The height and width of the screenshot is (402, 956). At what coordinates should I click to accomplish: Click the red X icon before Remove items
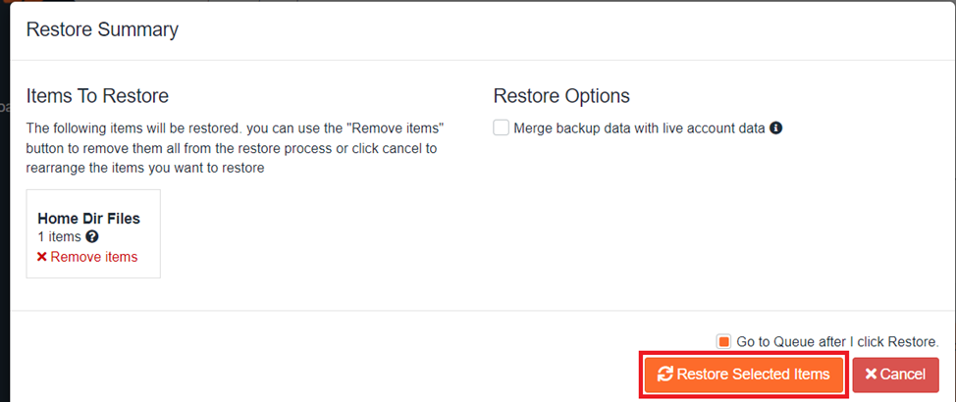pos(42,257)
